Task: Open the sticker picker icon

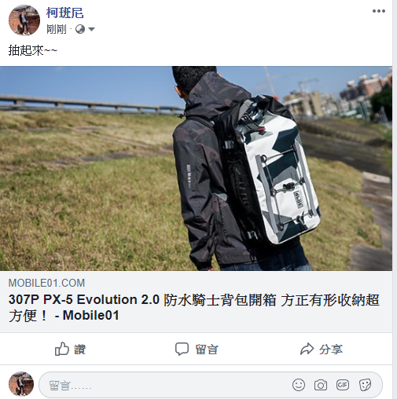Action: 365,385
